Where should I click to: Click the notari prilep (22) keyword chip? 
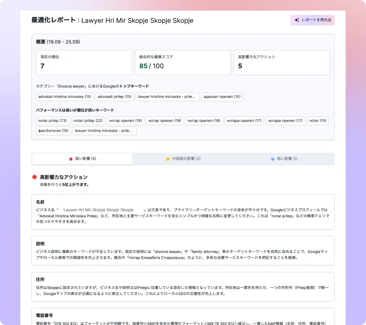point(88,121)
